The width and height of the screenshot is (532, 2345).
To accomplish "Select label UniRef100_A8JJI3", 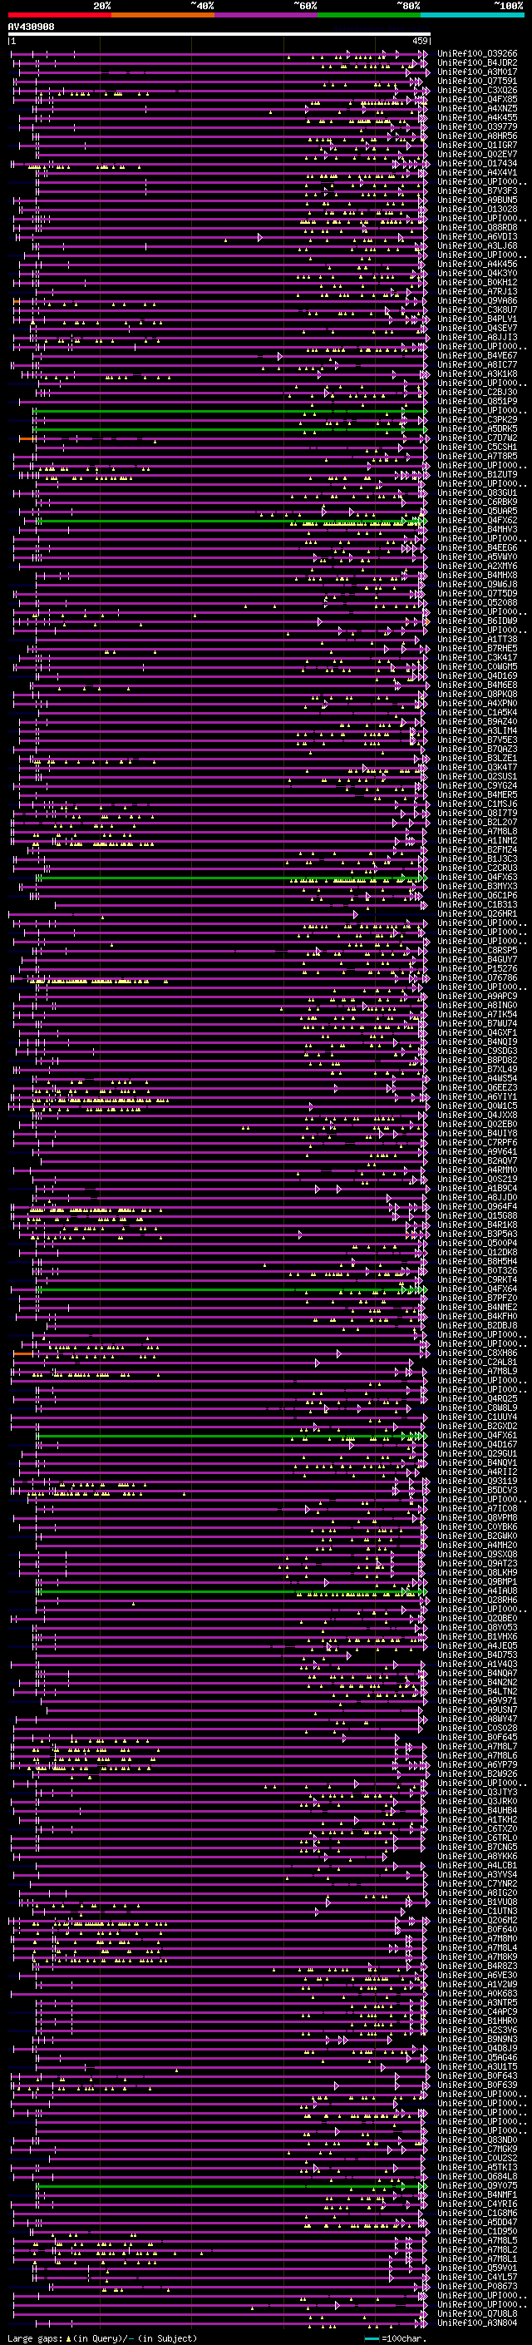I will tap(477, 338).
